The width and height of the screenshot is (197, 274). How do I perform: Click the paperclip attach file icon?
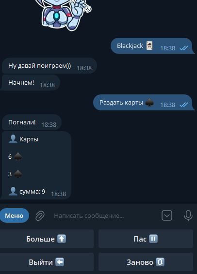click(x=40, y=215)
